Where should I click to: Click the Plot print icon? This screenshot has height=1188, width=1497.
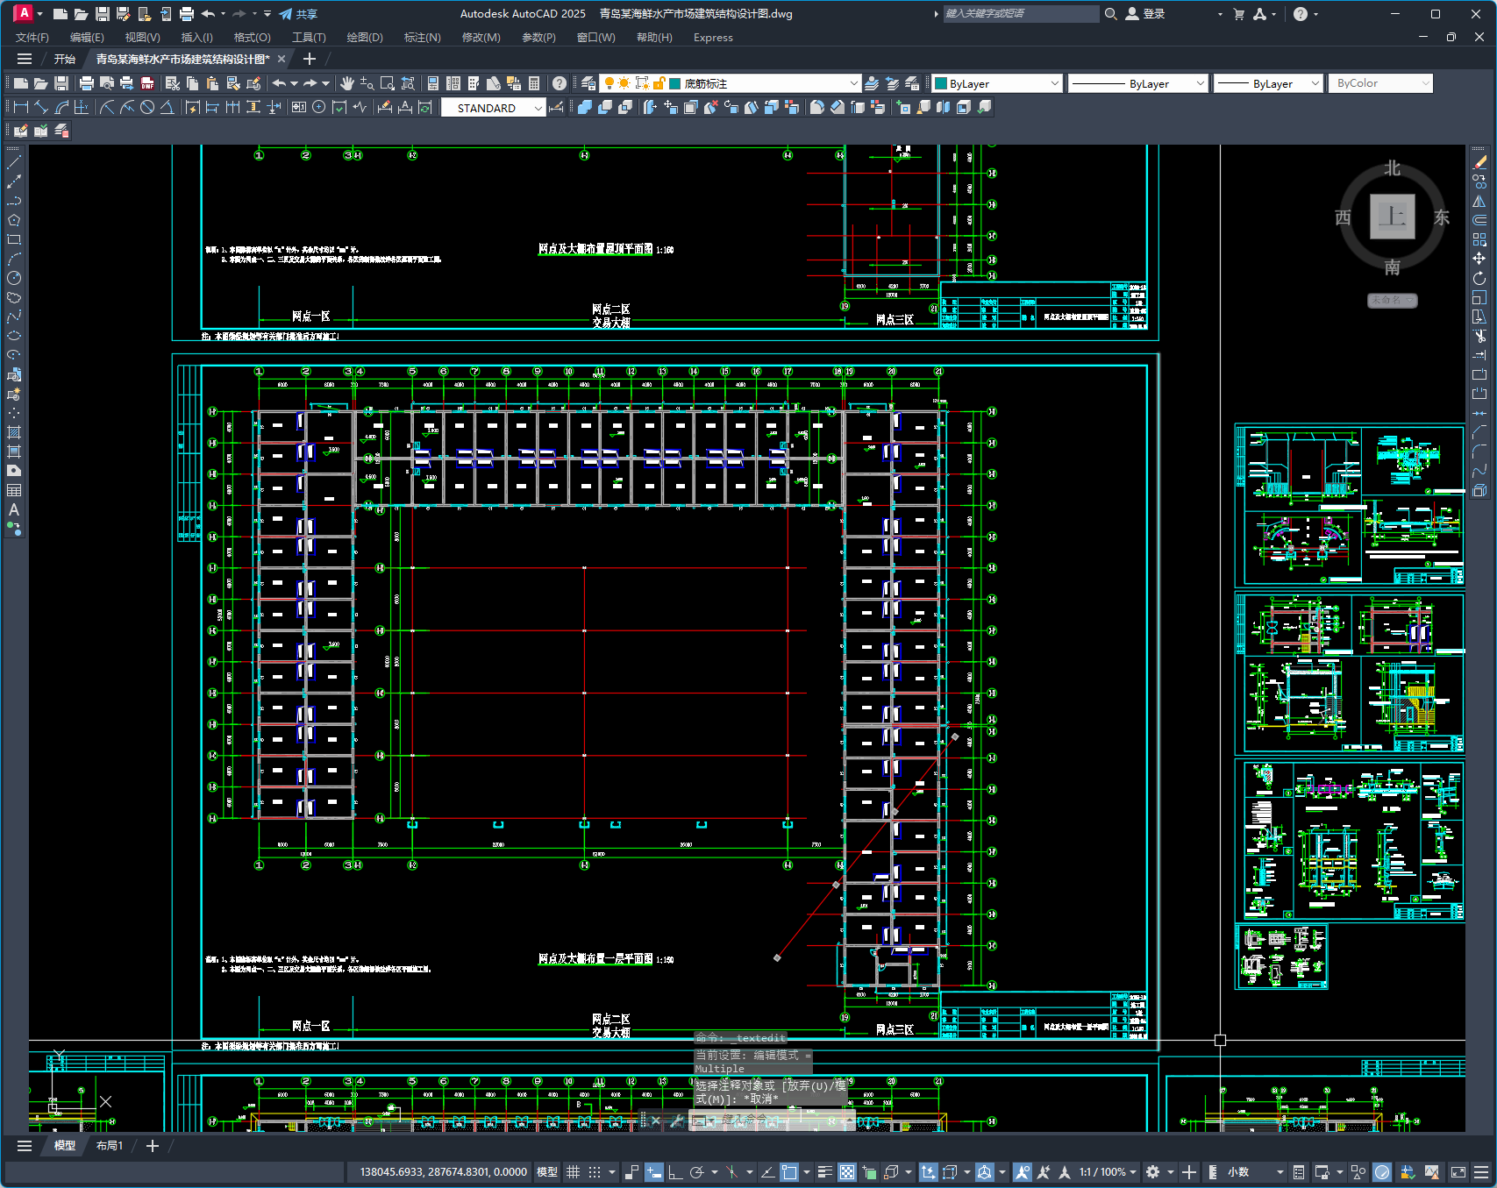click(x=87, y=83)
